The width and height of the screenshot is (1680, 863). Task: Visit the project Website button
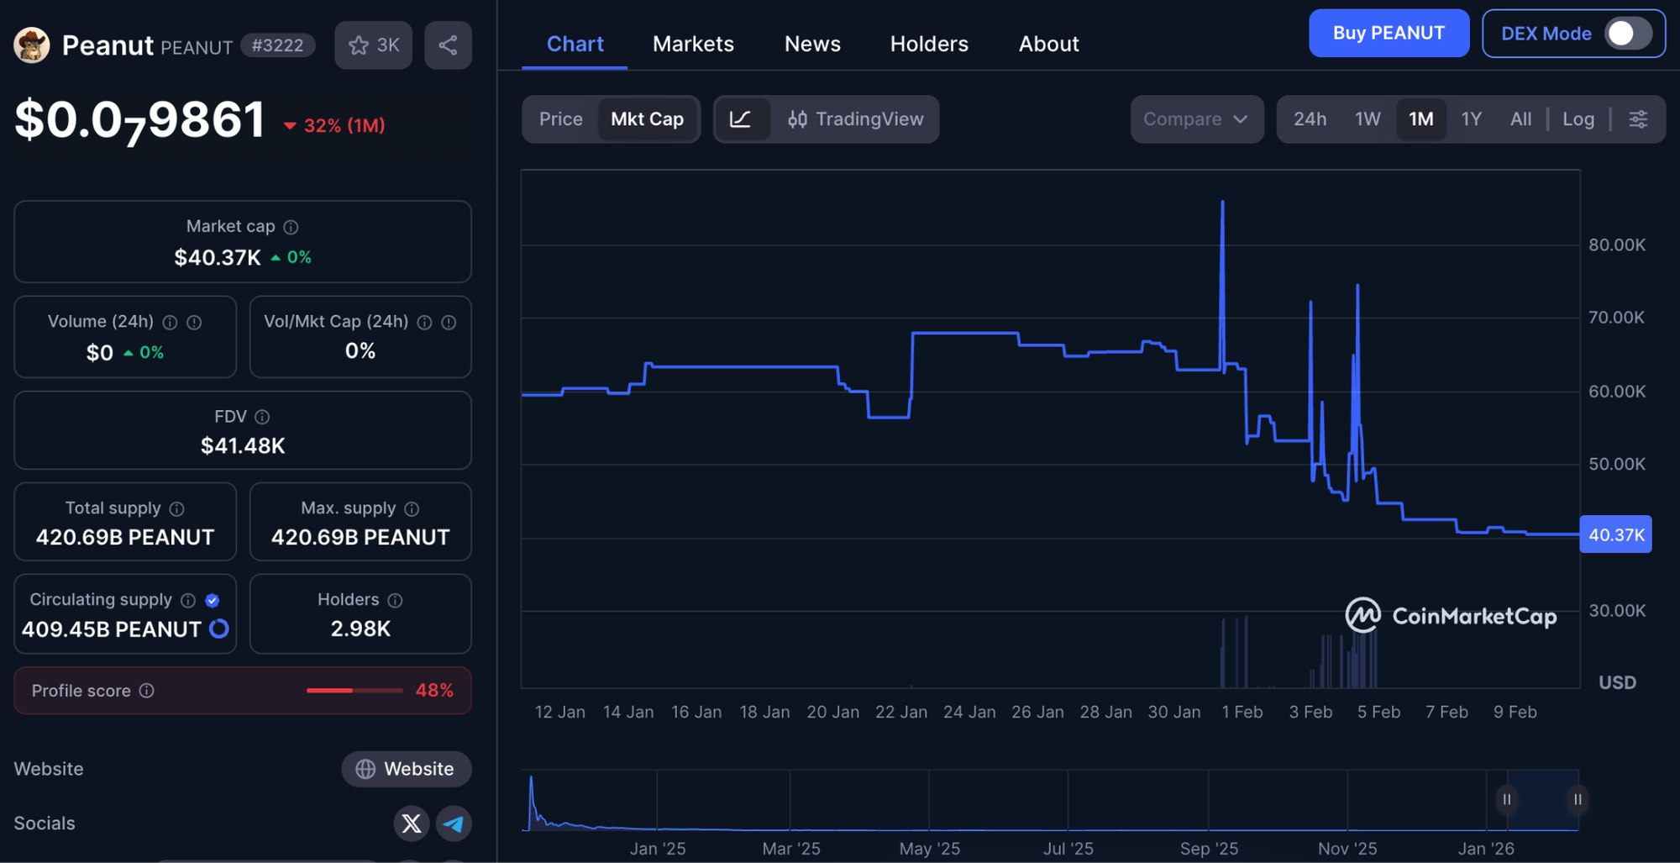(x=406, y=768)
